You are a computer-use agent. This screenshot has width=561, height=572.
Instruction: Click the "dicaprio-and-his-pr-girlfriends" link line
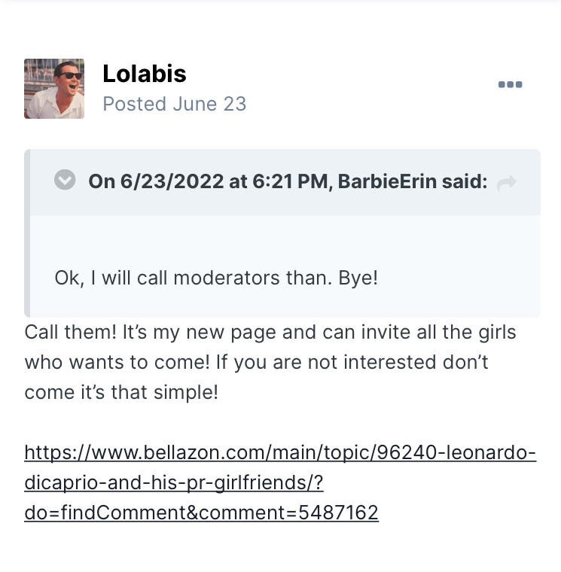point(173,482)
